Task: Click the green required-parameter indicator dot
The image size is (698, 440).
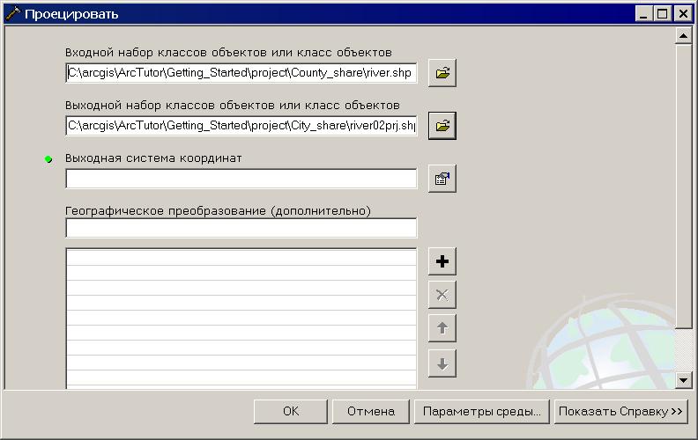Action: pyautogui.click(x=48, y=159)
